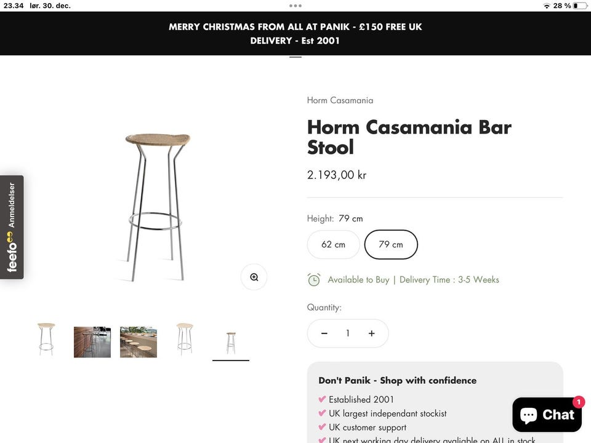Select the first stool thumbnail
This screenshot has width=591, height=443.
[x=46, y=339]
